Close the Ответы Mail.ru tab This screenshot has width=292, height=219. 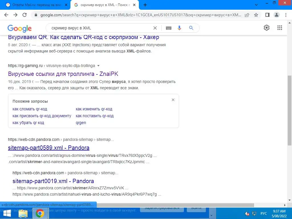[x=66, y=5]
